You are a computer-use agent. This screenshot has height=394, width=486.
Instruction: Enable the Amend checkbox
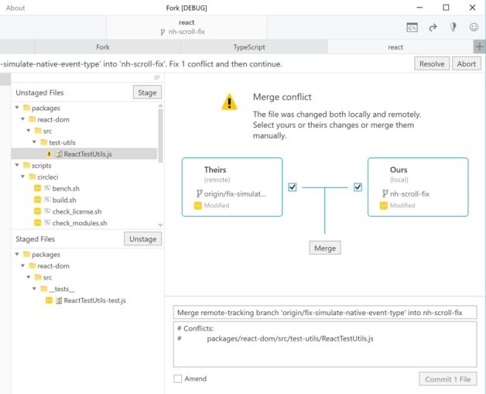point(178,379)
